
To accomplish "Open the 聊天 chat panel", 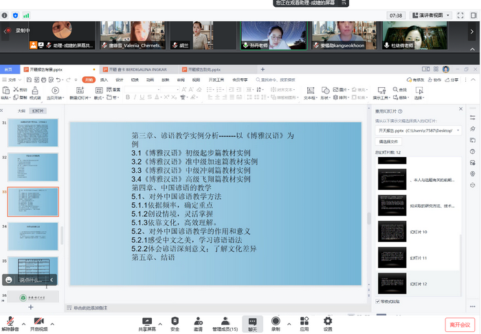I will coord(252,322).
